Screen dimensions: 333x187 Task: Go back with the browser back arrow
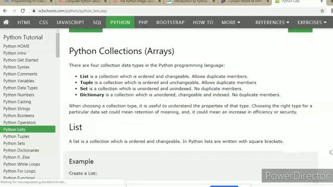pyautogui.click(x=5, y=10)
